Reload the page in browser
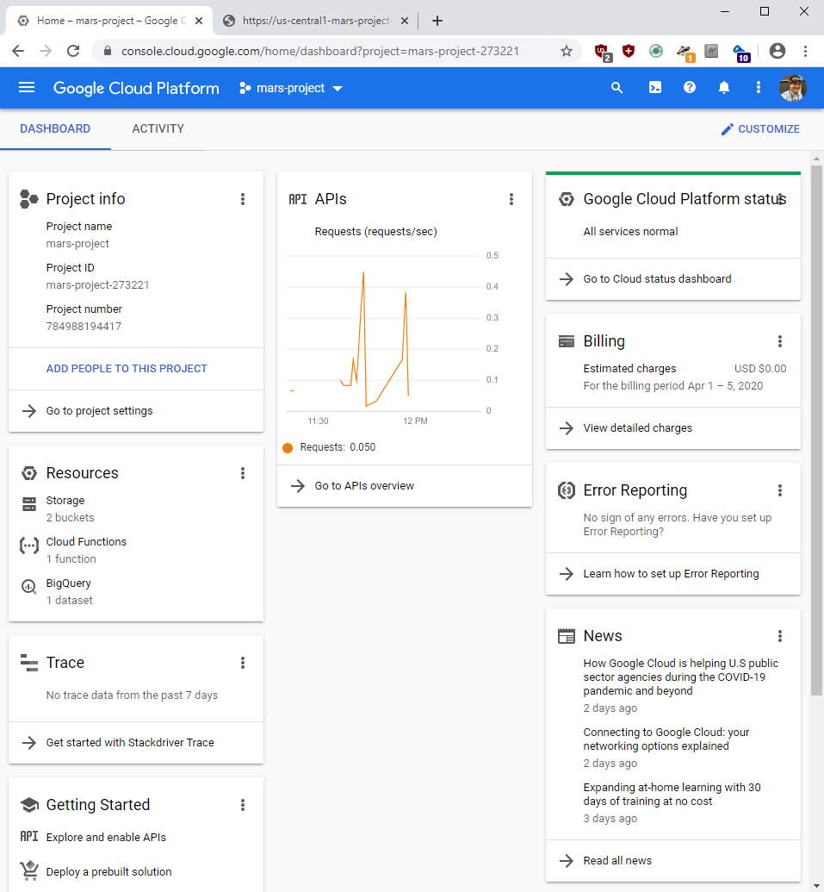Viewport: 824px width, 892px height. (73, 51)
